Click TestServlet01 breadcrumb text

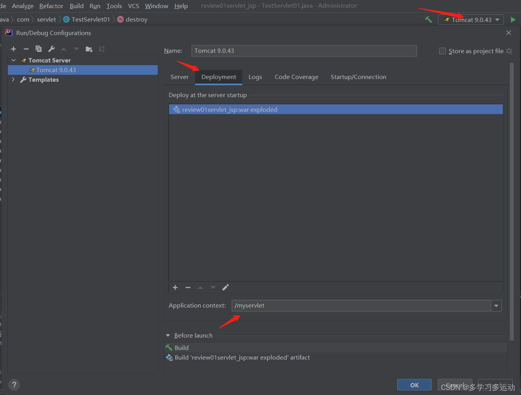(x=91, y=19)
